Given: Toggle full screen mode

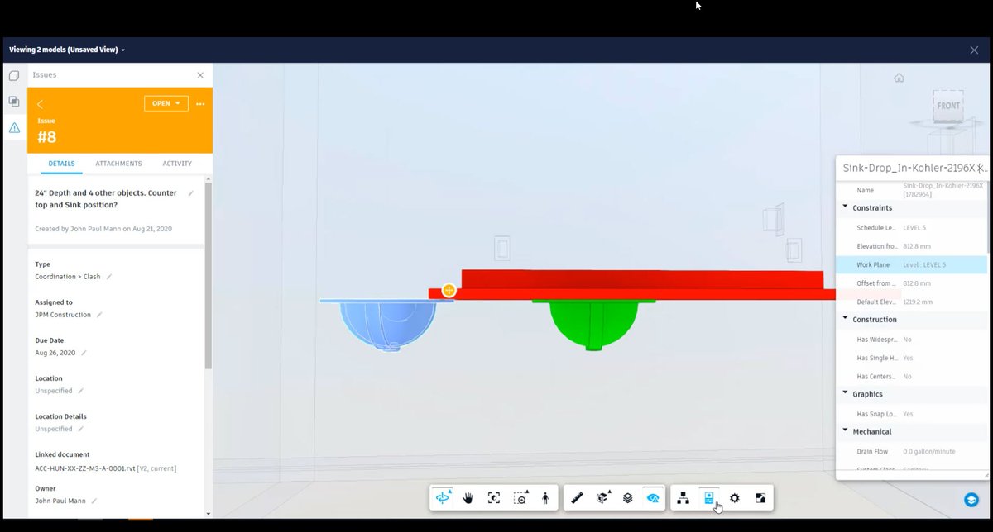Looking at the screenshot, I should click(760, 498).
